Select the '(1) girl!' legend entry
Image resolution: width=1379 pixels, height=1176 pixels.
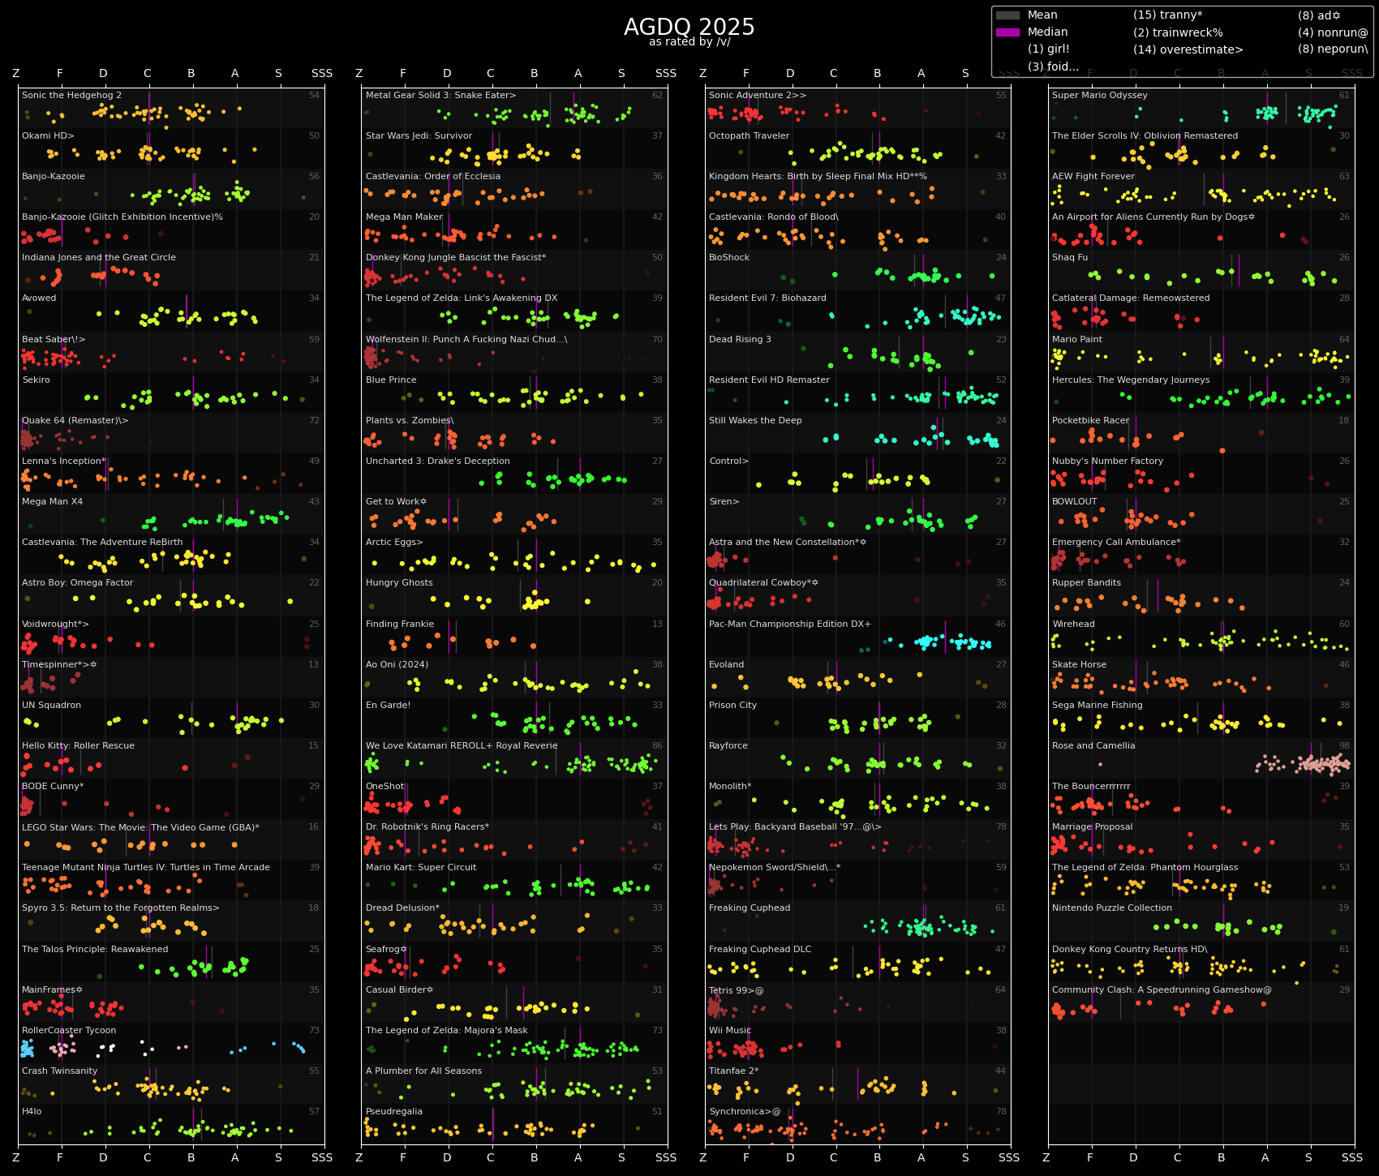pyautogui.click(x=1049, y=49)
